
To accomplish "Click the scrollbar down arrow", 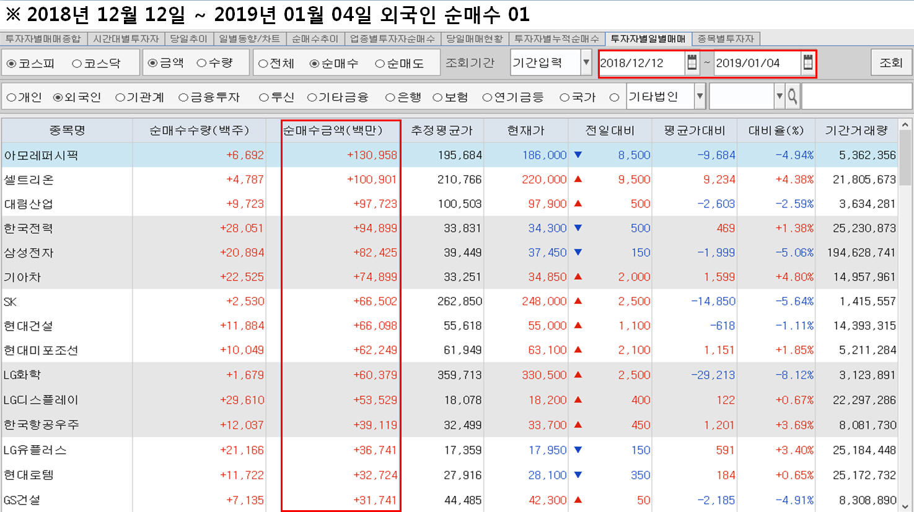I will (905, 505).
